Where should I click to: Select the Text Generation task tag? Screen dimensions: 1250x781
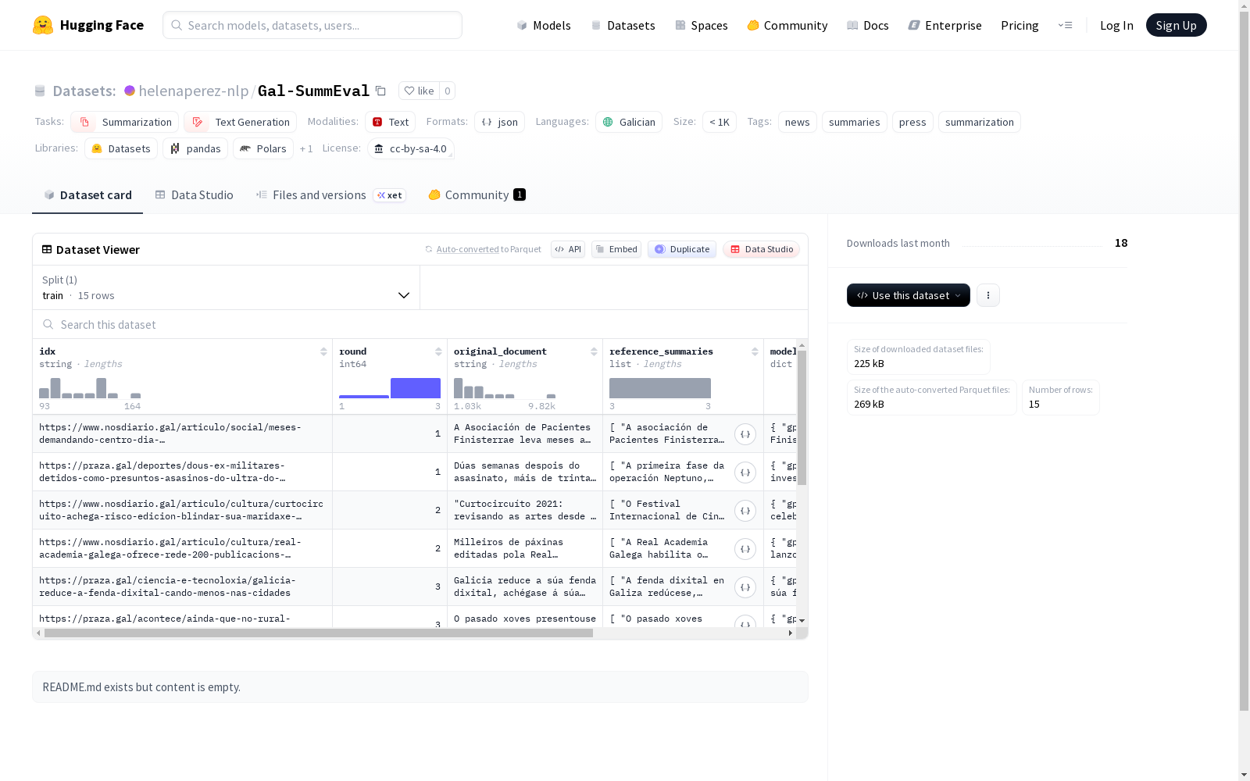point(241,122)
